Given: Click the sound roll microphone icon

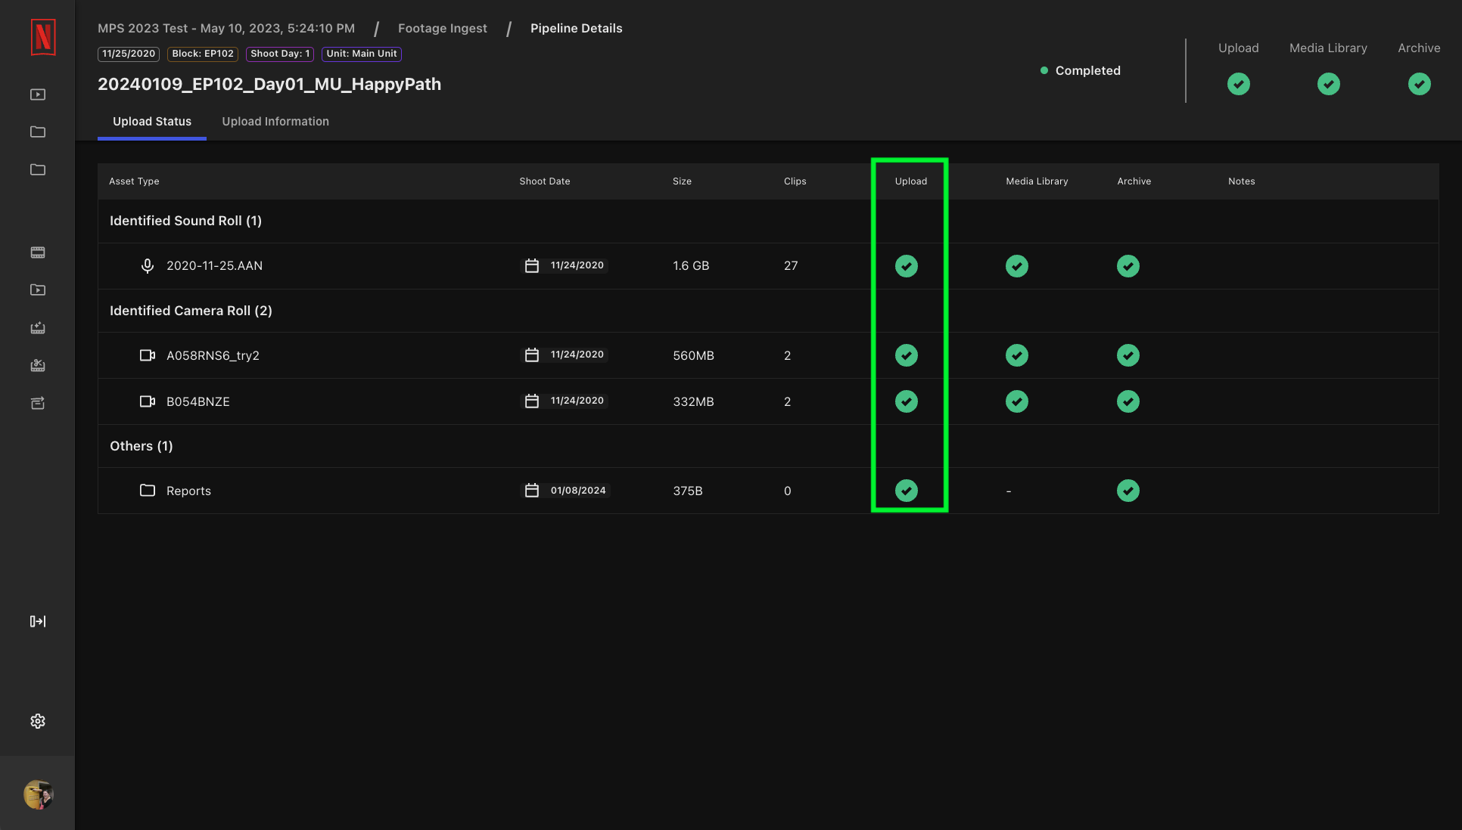Looking at the screenshot, I should coord(147,265).
